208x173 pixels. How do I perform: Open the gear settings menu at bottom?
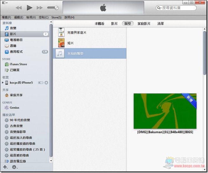(x=15, y=167)
